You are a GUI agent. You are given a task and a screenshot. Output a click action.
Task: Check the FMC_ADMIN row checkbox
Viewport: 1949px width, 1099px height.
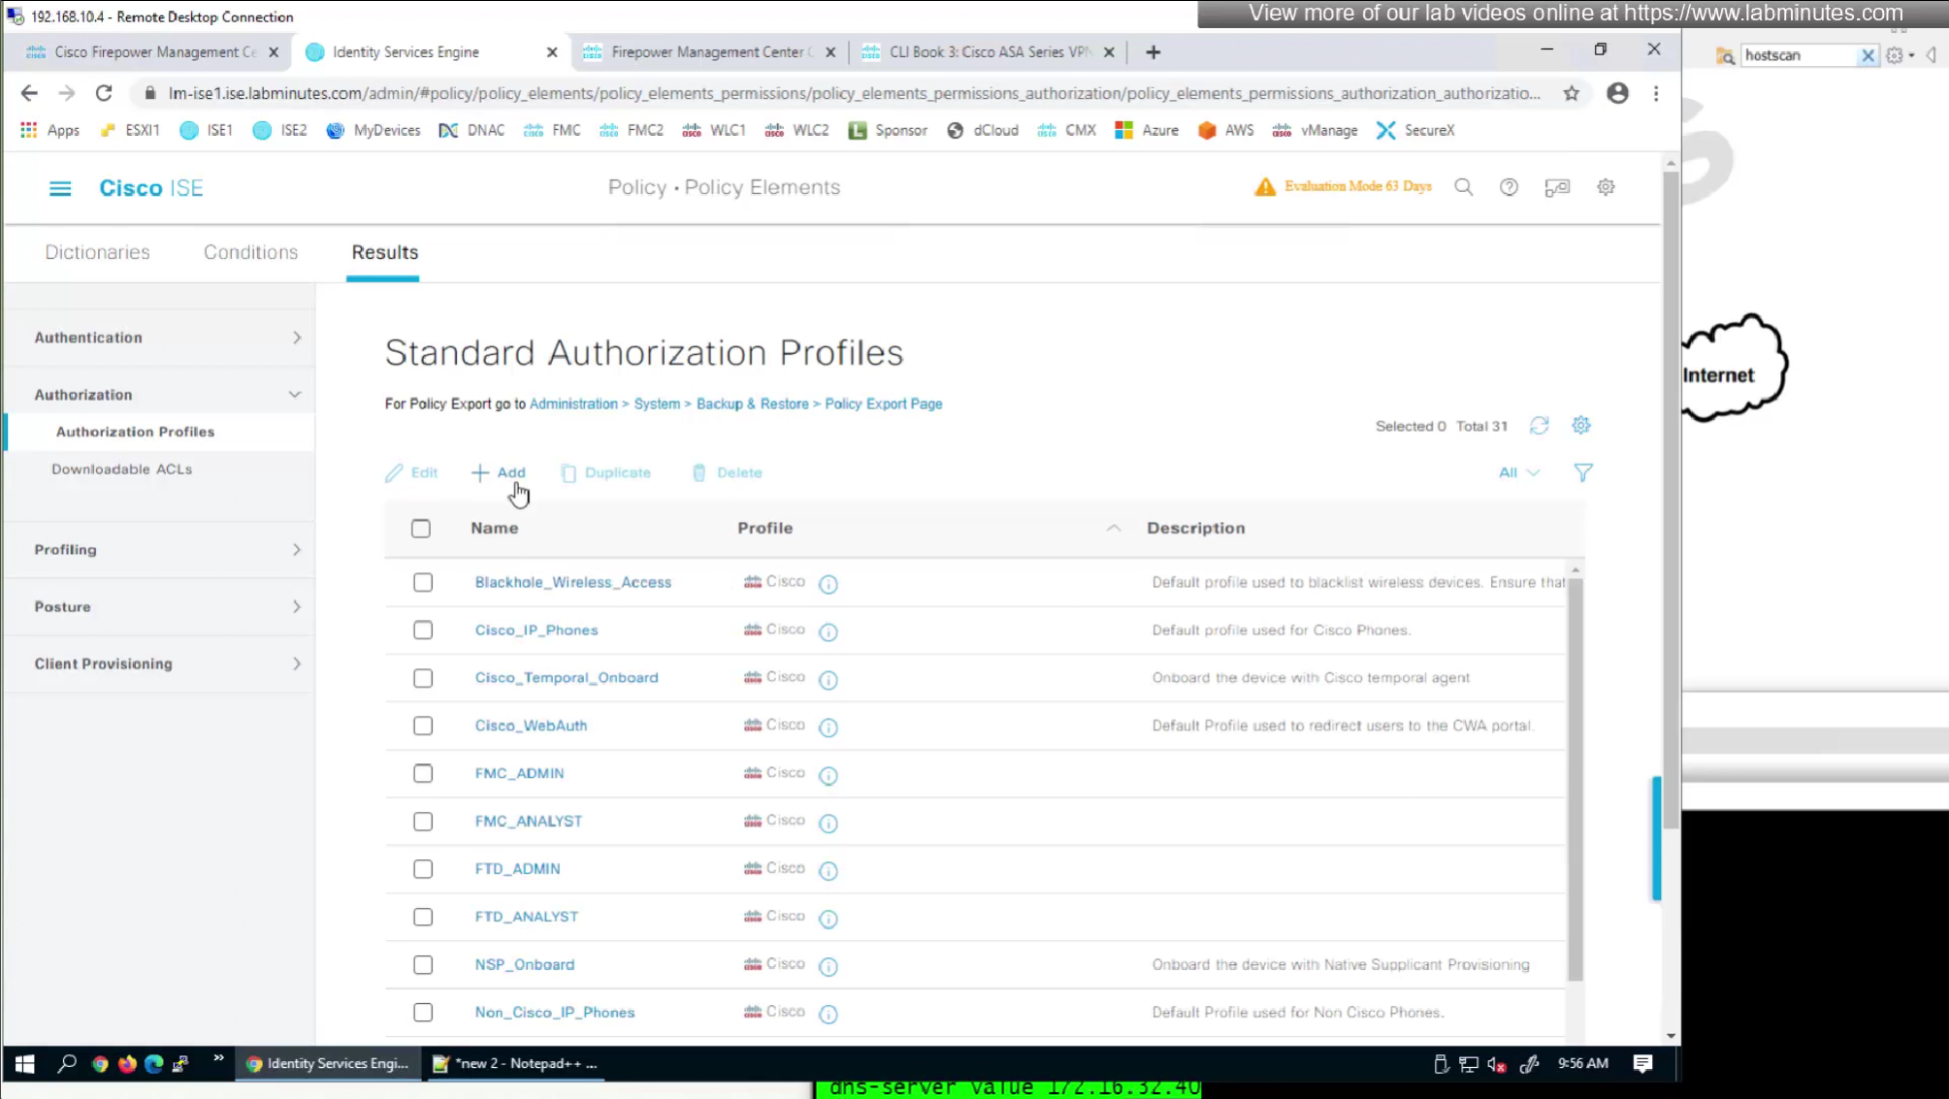pos(423,773)
